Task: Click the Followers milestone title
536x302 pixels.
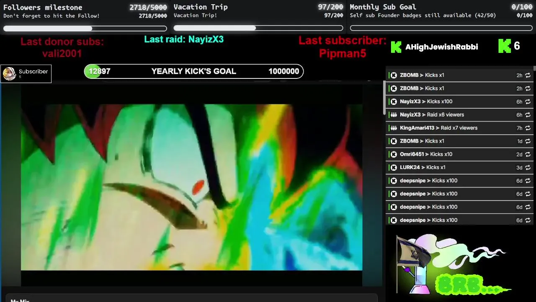Action: pyautogui.click(x=43, y=7)
